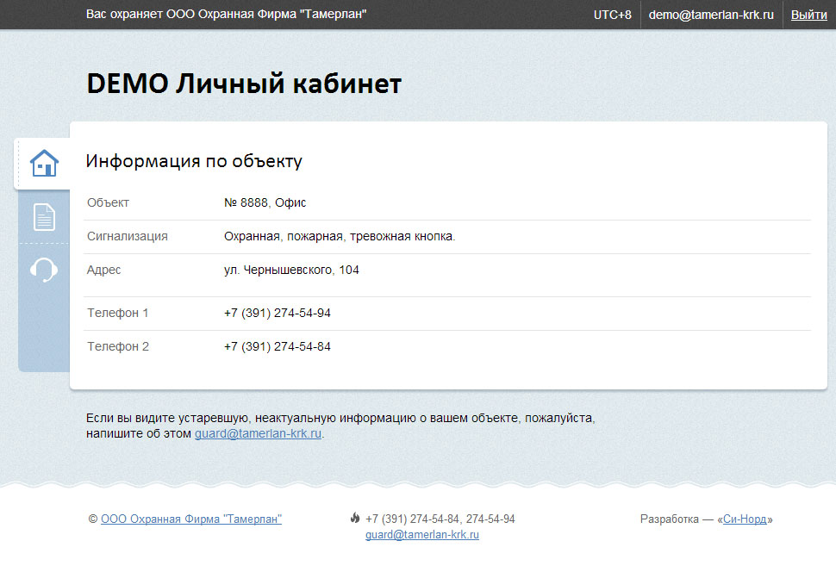Open the documents page icon in sidebar
Screen dimensions: 836x572
click(x=44, y=217)
